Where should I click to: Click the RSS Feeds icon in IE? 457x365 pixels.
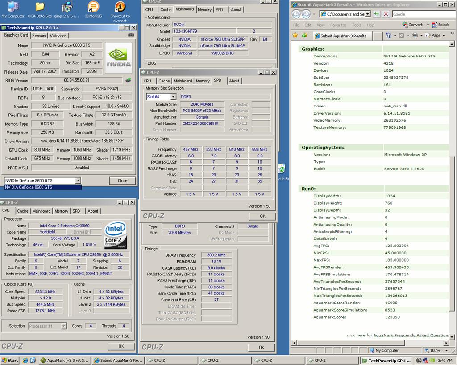tap(401, 36)
